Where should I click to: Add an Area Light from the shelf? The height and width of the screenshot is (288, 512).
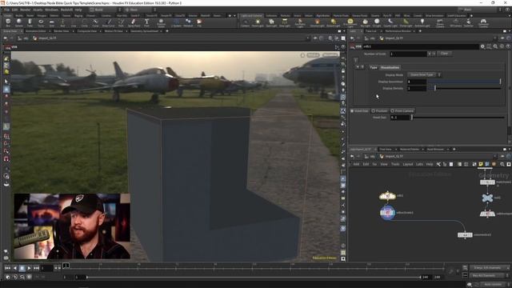pyautogui.click(x=285, y=23)
